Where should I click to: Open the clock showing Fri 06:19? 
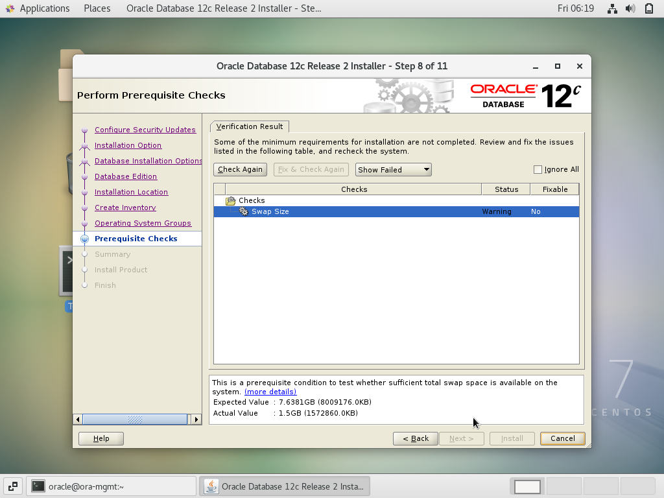pyautogui.click(x=576, y=8)
